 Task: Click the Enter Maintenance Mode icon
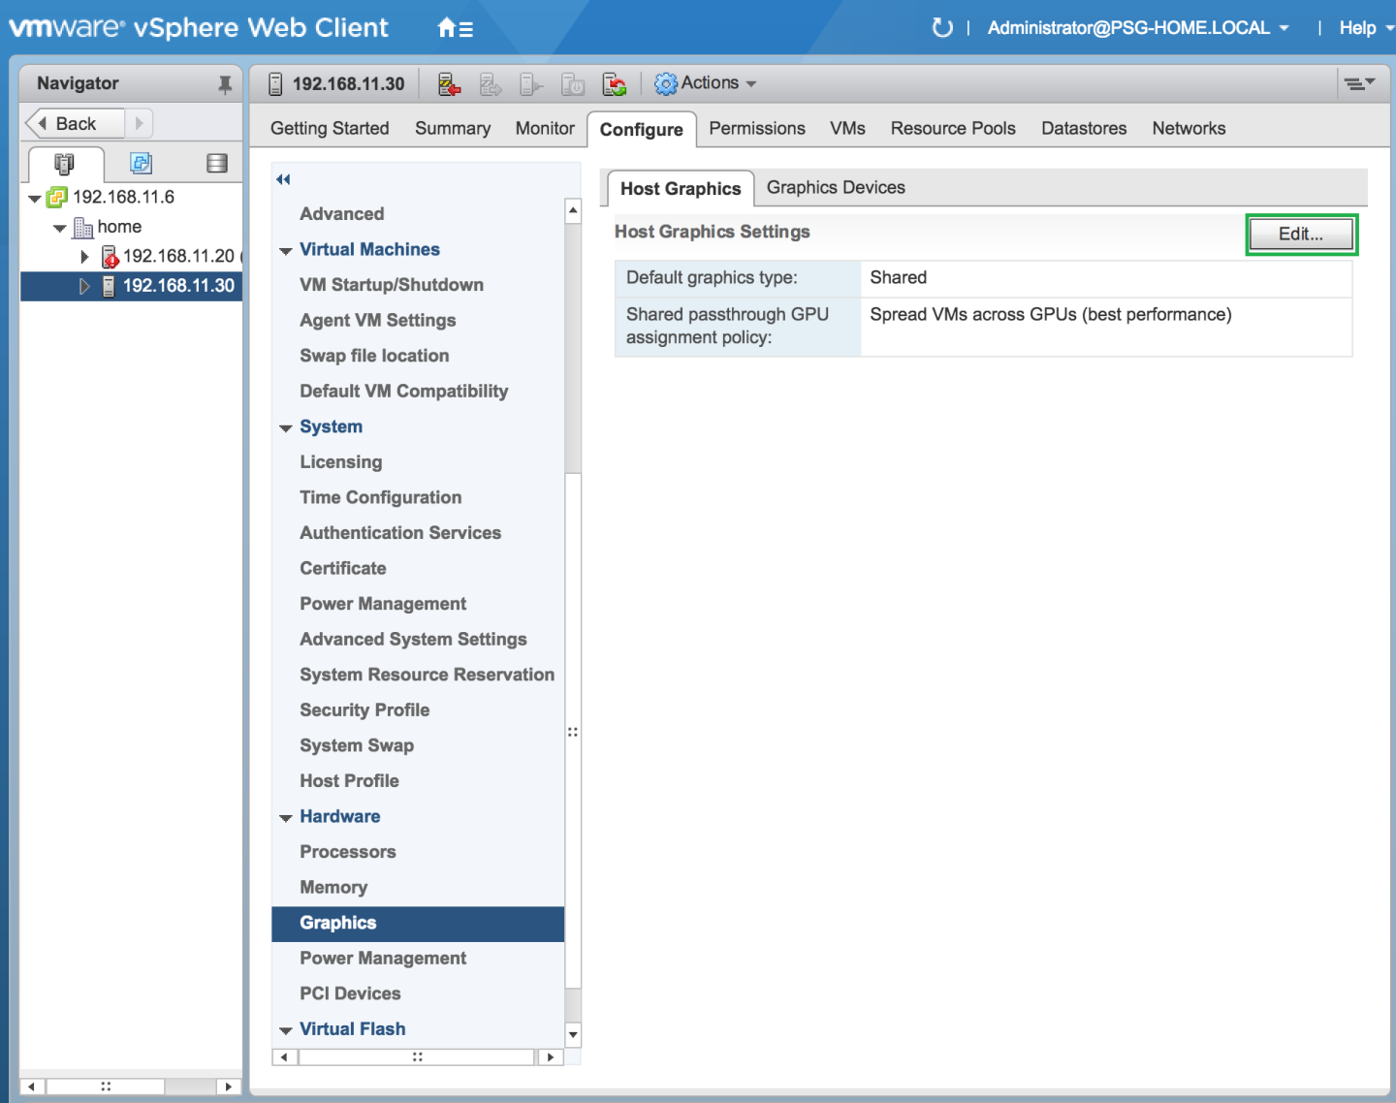point(449,84)
